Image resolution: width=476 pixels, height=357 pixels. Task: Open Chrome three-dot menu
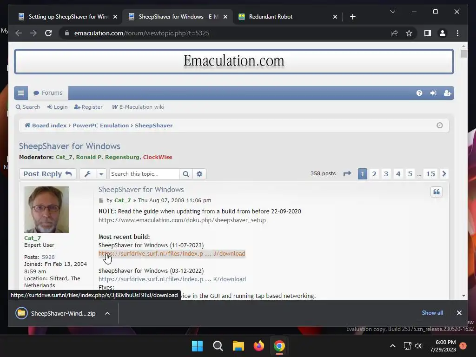457,33
